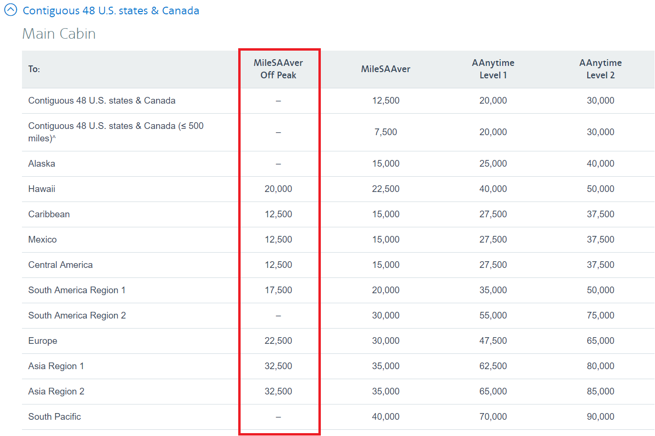Screen dimensions: 655x436
Task: Select the Alaska row label
Action: [42, 164]
